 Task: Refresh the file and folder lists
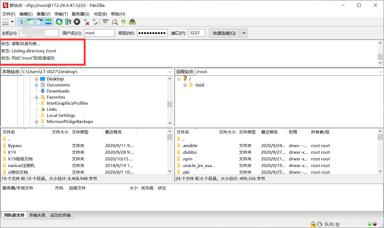pyautogui.click(x=59, y=22)
